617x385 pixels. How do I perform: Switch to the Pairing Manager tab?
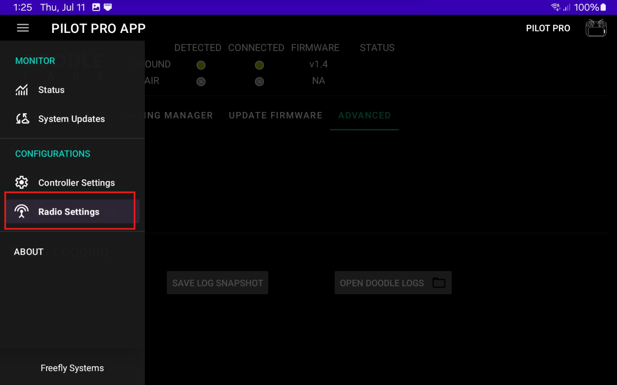point(179,115)
